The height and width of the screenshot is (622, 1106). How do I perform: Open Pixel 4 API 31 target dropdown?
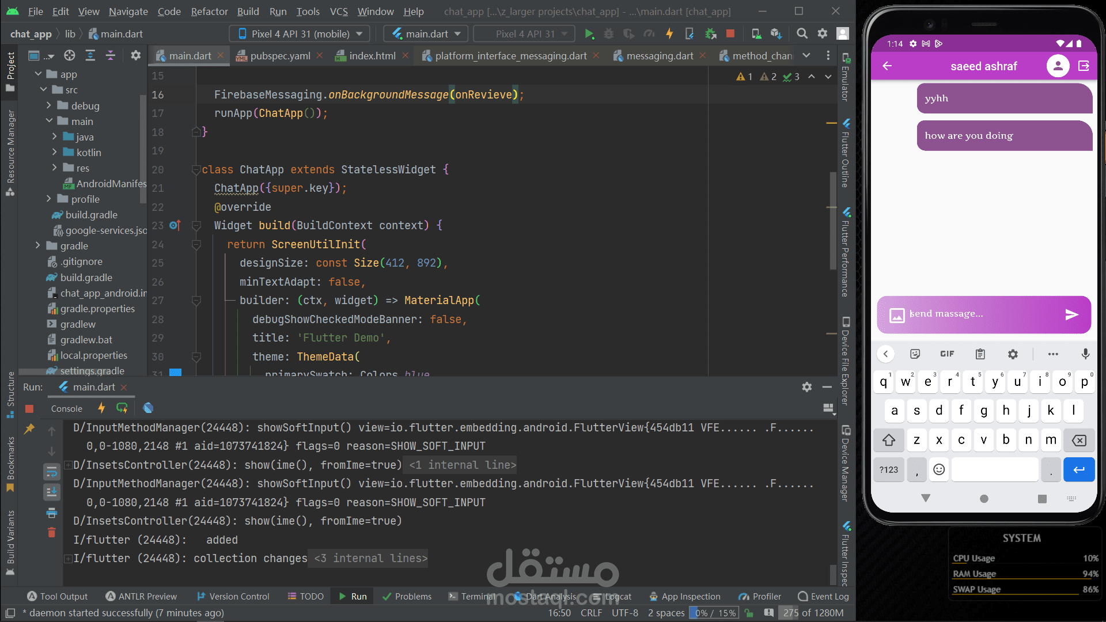coord(525,34)
